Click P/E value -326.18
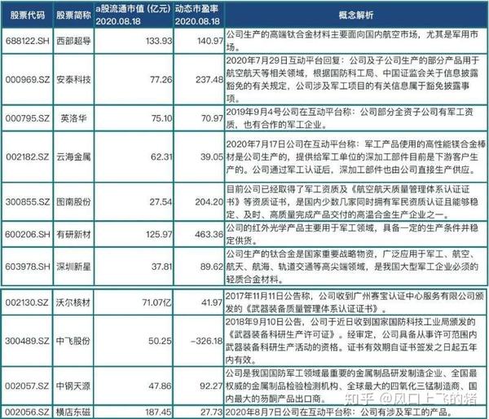 point(207,341)
